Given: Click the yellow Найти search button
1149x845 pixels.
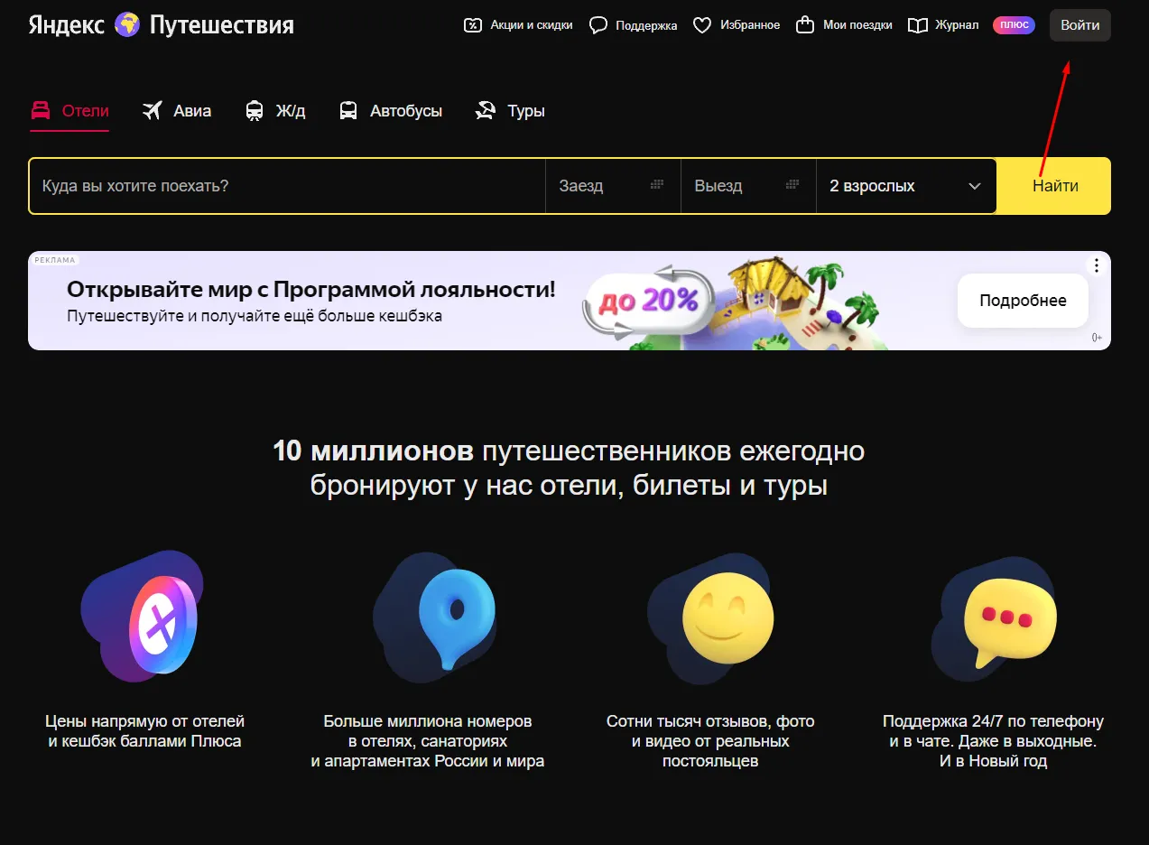Looking at the screenshot, I should [1055, 186].
